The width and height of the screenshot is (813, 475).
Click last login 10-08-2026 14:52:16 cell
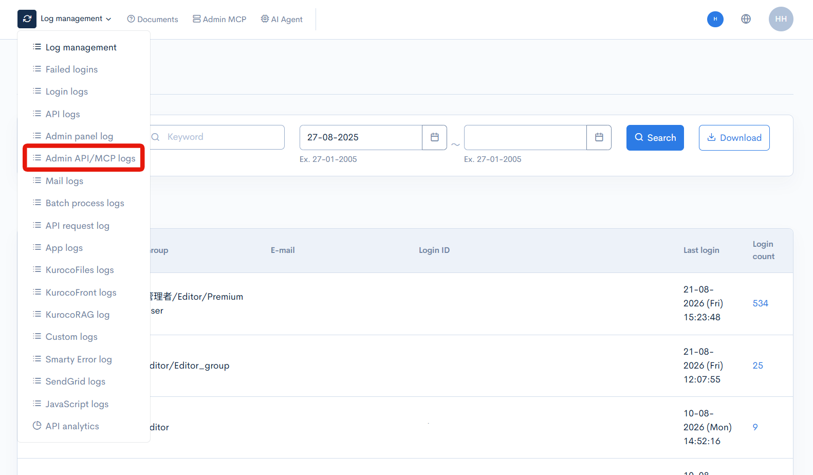point(708,427)
